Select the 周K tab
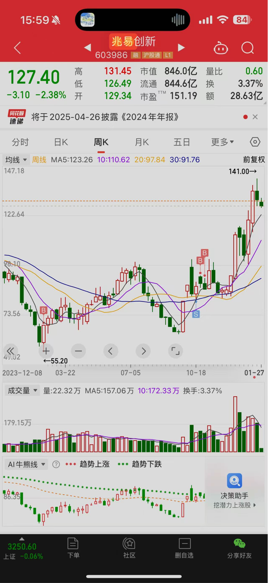This screenshot has width=268, height=583. [101, 142]
